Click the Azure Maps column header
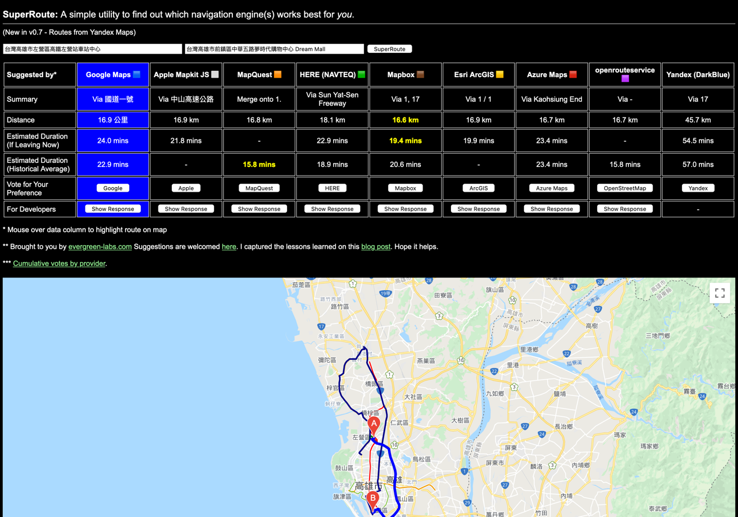The width and height of the screenshot is (738, 517). click(552, 75)
